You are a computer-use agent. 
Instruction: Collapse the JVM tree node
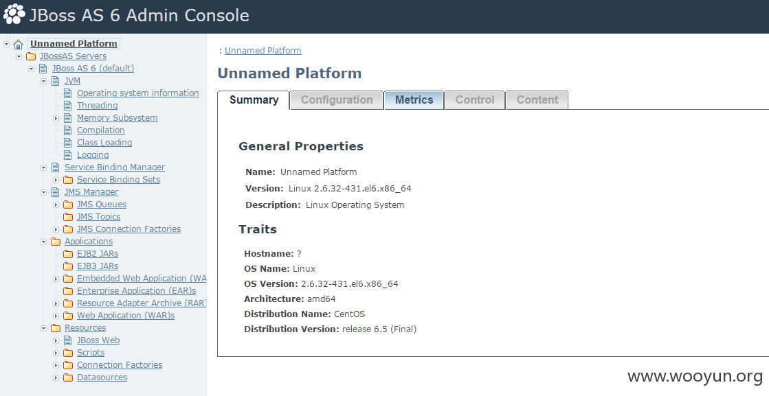(x=43, y=81)
